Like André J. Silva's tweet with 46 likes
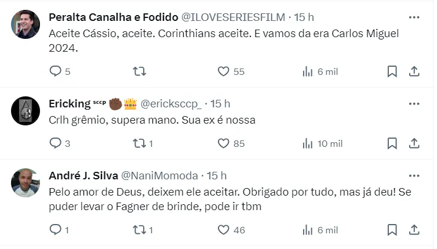 [224, 230]
